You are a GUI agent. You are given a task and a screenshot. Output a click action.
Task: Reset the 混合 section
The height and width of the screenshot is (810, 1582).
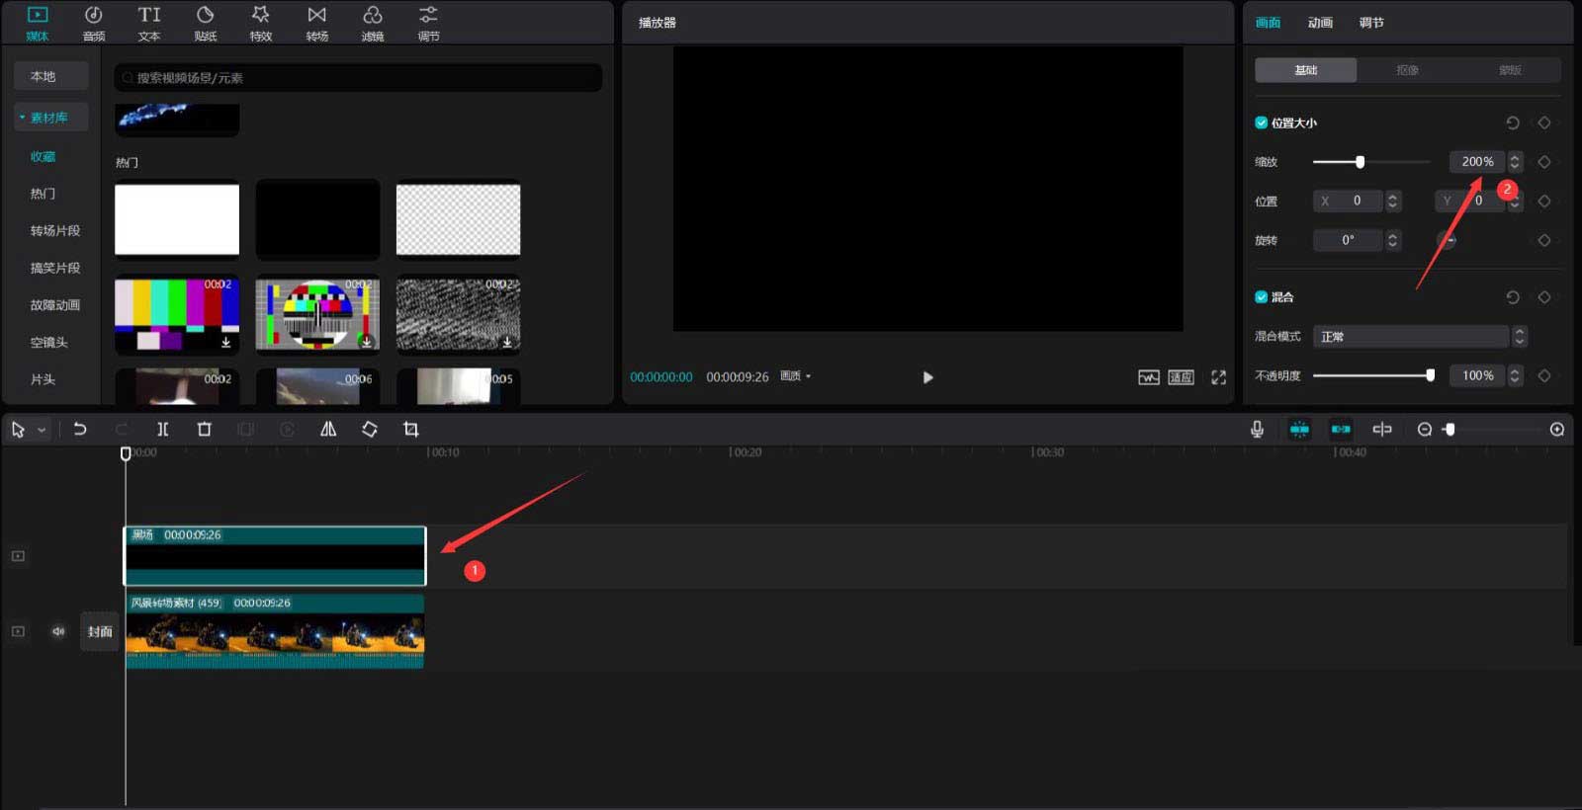[x=1513, y=297]
